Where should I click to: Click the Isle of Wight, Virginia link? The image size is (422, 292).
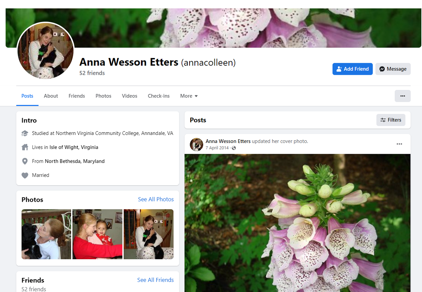coord(74,147)
